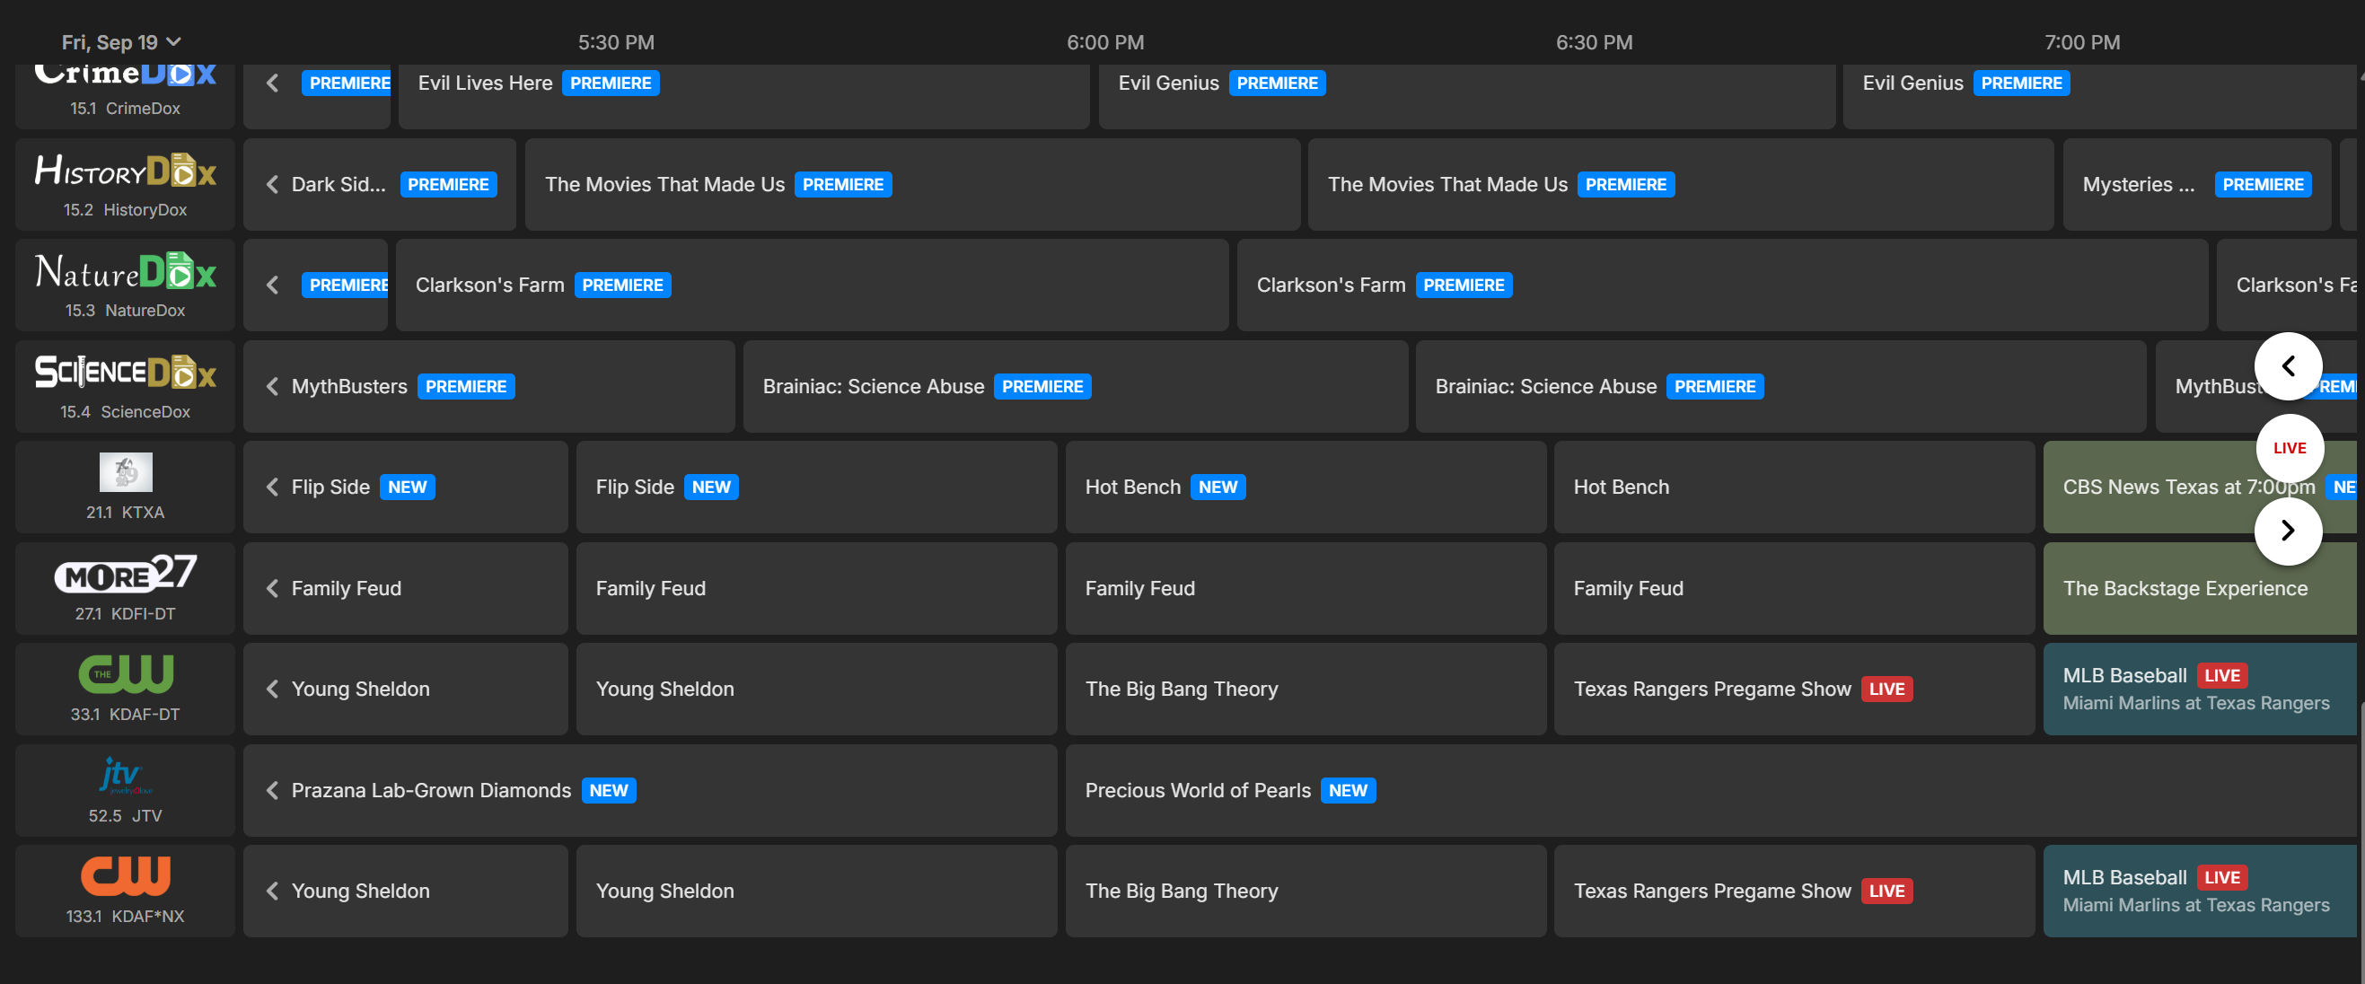
Task: Select Texas Rangers Pregame Show on KDAF-DT
Action: pyautogui.click(x=1711, y=690)
